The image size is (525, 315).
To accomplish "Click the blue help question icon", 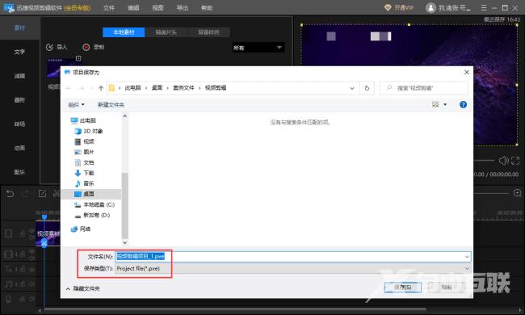I will [x=463, y=105].
